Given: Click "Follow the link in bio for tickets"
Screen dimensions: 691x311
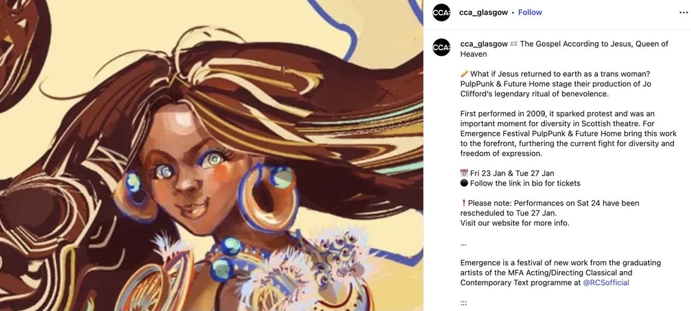Looking at the screenshot, I should 525,183.
